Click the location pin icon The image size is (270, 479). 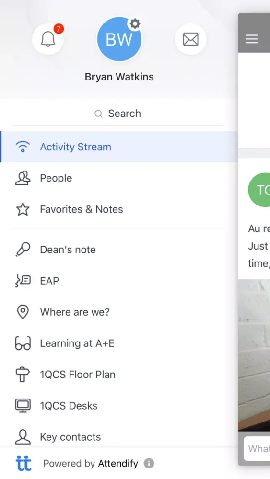pos(23,312)
